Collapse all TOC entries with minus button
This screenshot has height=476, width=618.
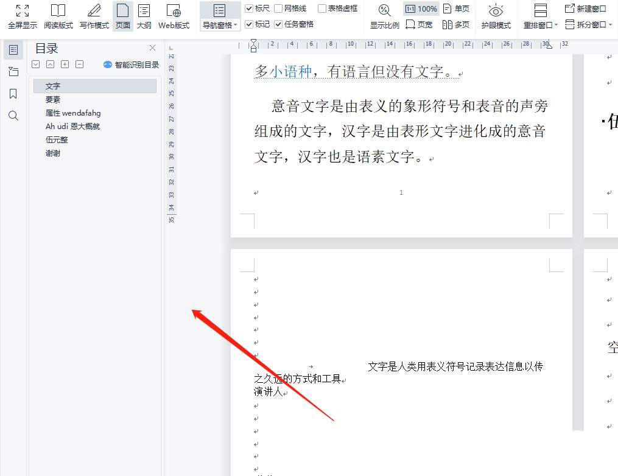click(79, 65)
